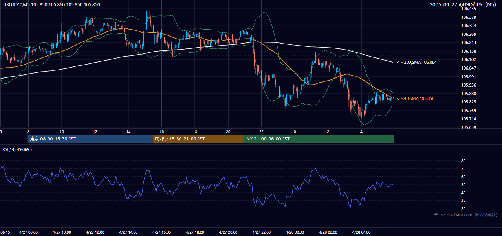Click hour label 18 under price chart
The width and height of the screenshot is (502, 236).
(195, 132)
